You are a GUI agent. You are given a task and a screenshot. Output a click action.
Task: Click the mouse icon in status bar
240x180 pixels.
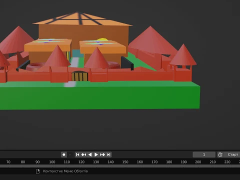point(37,171)
